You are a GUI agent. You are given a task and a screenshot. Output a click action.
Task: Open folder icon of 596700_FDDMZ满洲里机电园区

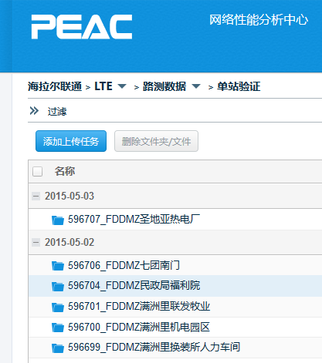click(58, 328)
